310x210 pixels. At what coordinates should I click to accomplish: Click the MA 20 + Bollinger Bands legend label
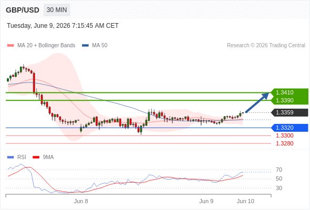click(x=46, y=46)
